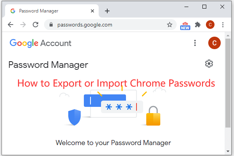234x156 pixels.
Task: Reload the passwords page
Action: click(x=35, y=25)
